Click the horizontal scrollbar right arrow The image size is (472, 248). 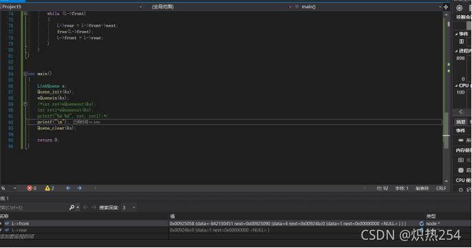point(365,188)
